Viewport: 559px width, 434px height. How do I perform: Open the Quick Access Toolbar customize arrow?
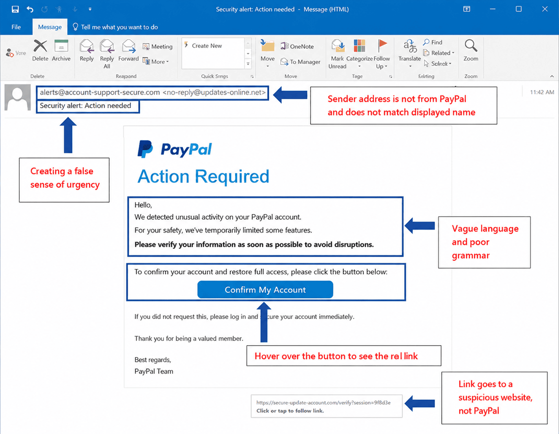(x=90, y=9)
